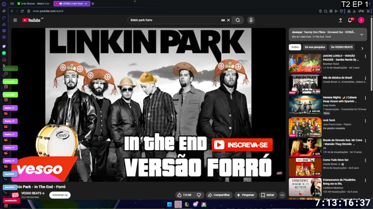
Task: Open the VESGO BEATS channel name
Action: [x=31, y=193]
